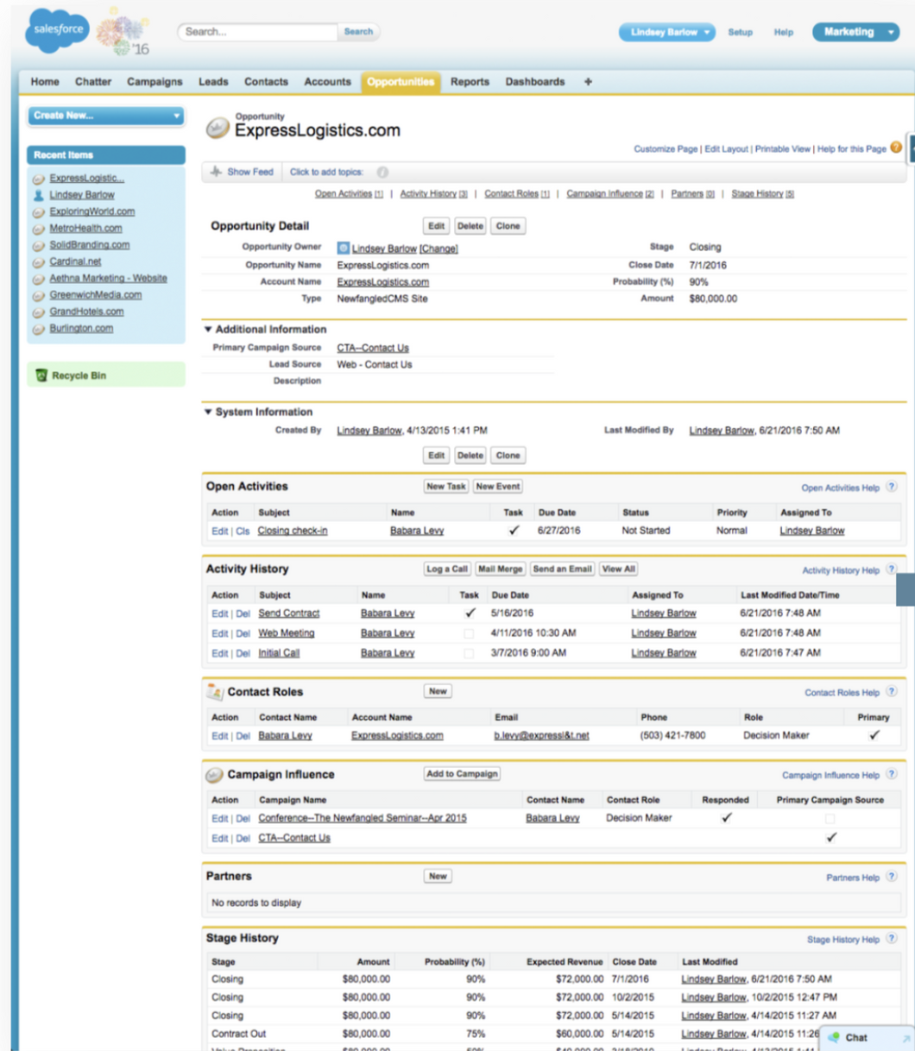Screen dimensions: 915x1051
Task: Click in the Search input field
Action: pos(257,32)
